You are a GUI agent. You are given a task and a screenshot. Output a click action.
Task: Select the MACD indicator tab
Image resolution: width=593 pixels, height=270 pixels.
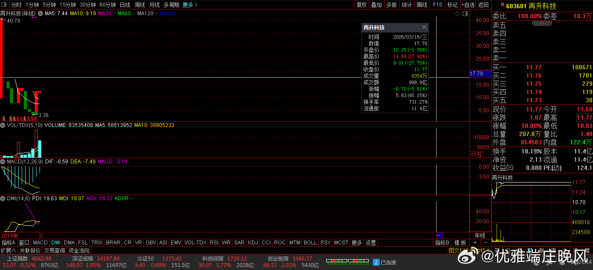point(40,243)
